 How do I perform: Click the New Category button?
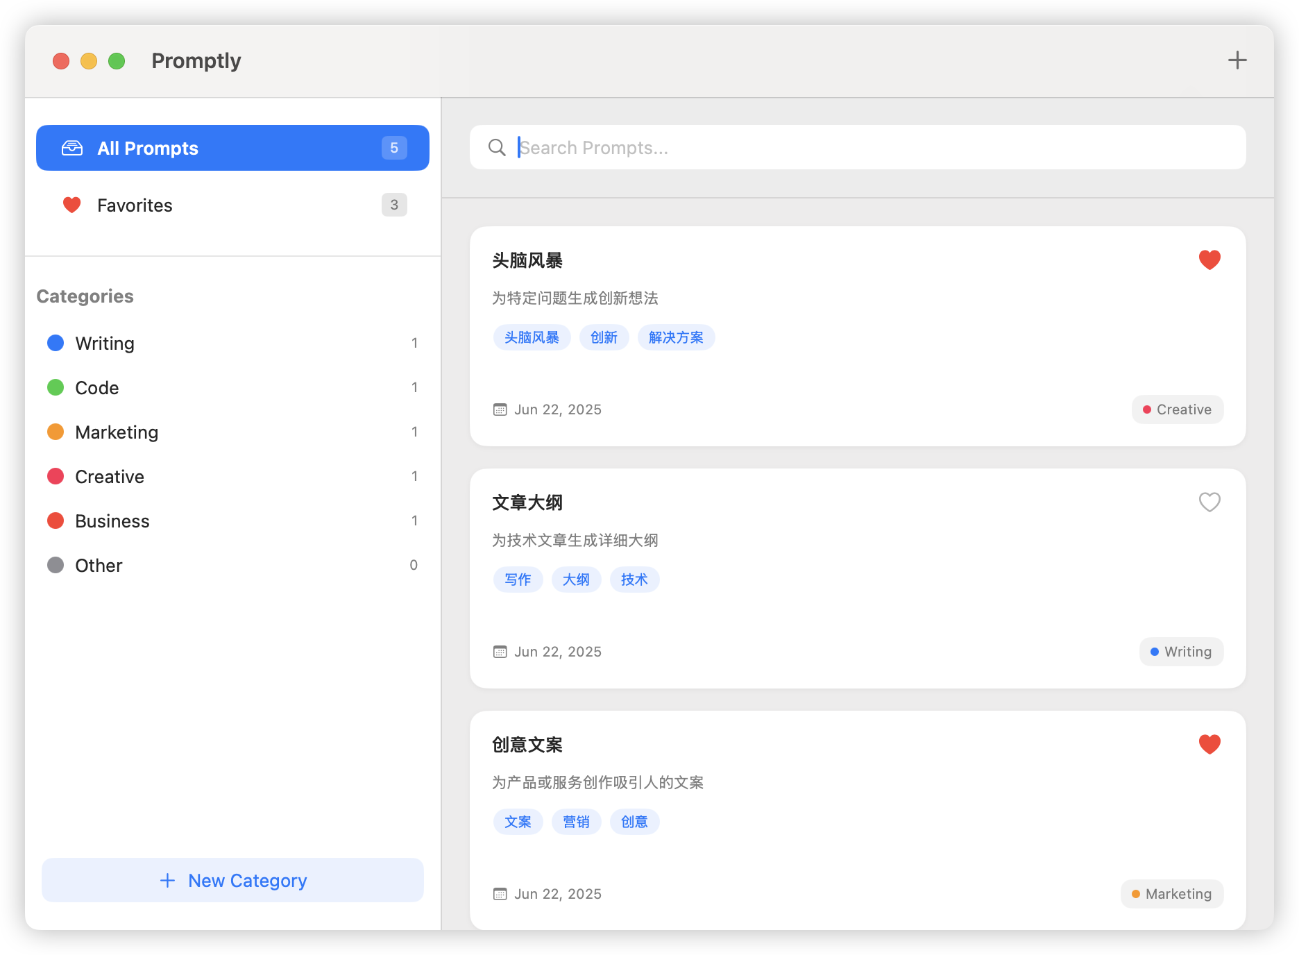pyautogui.click(x=232, y=880)
